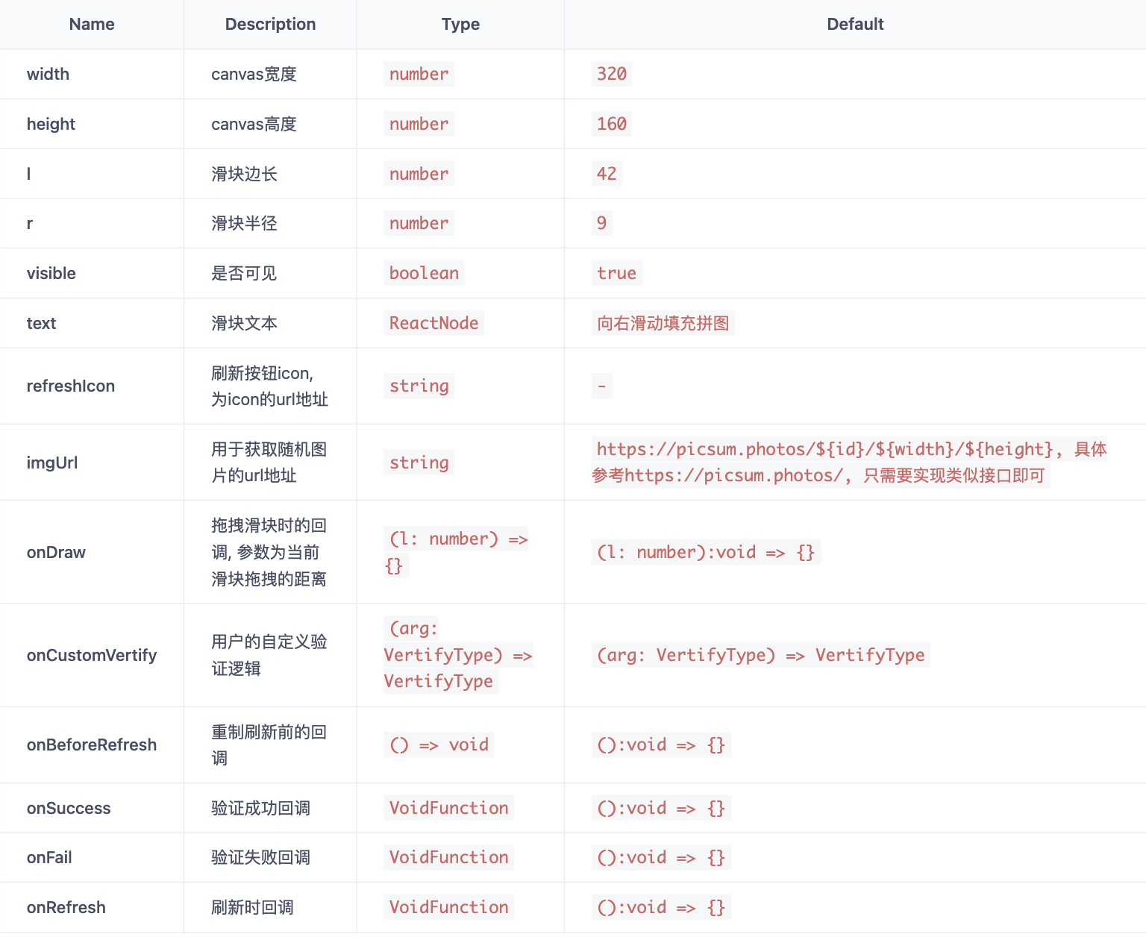Screen dimensions: 1146x937
Task: Click the 'string' type in refreshIcon row
Action: tap(419, 386)
